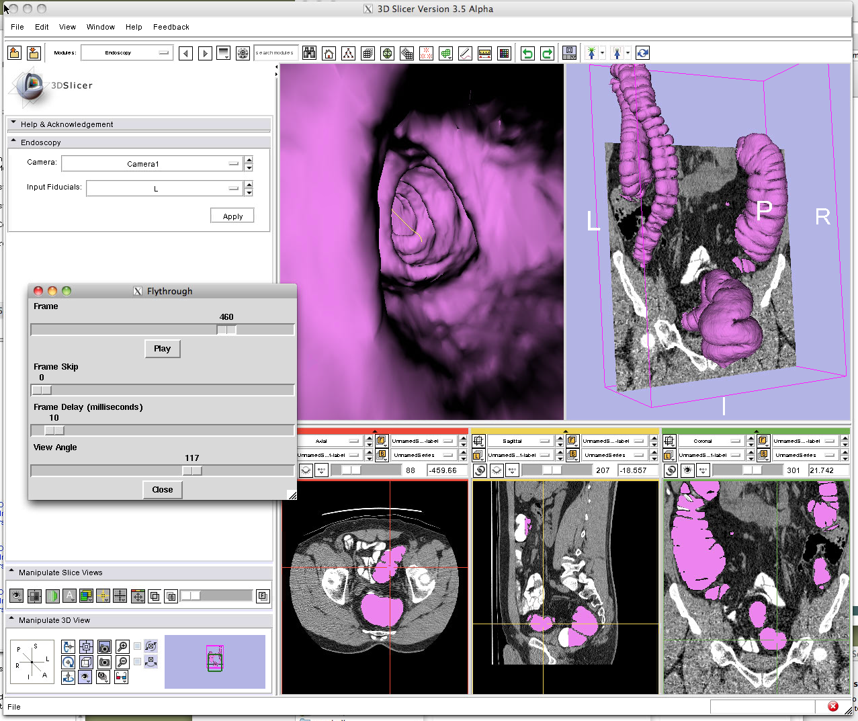Click the red-blue stereo glasses icon
This screenshot has width=858, height=721.
(x=122, y=677)
